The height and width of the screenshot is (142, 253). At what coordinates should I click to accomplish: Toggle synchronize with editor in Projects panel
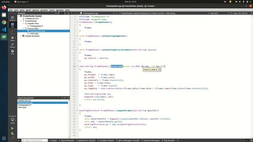(x=62, y=13)
